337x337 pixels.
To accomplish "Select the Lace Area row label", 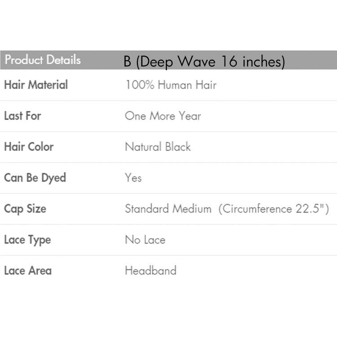I will click(28, 271).
